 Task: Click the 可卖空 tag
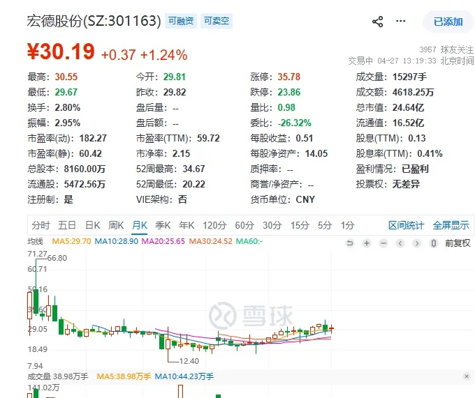coord(217,21)
